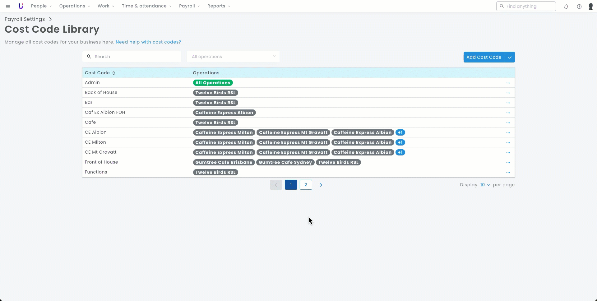Open the hamburger navigation menu
The width and height of the screenshot is (597, 301).
pos(8,6)
